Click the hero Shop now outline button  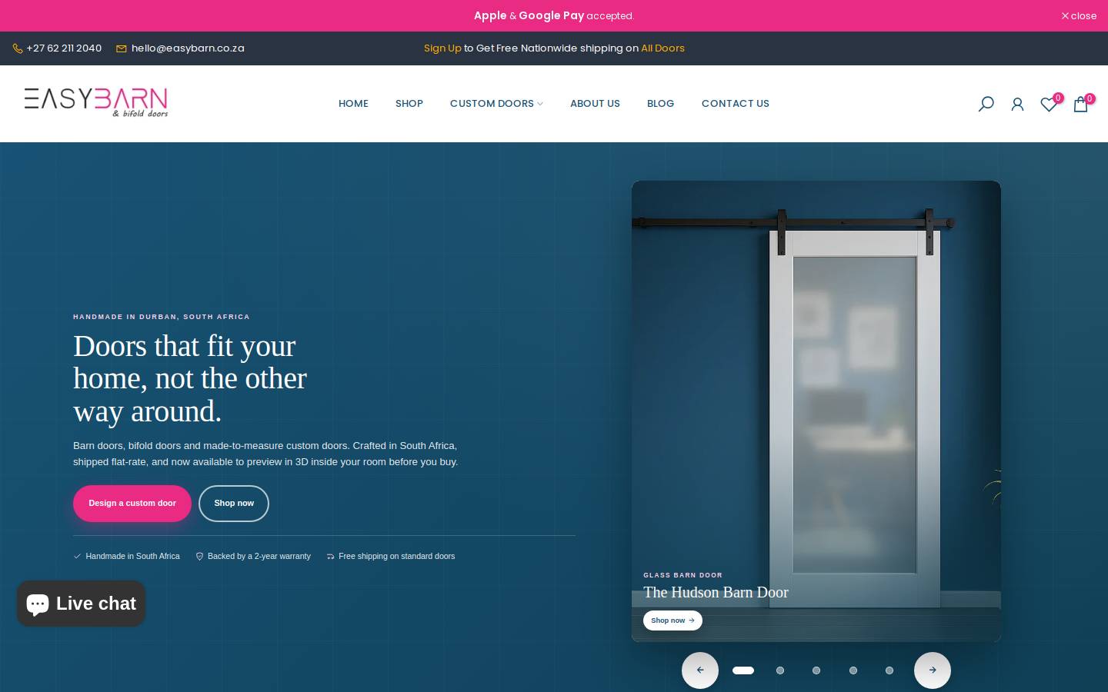click(234, 504)
